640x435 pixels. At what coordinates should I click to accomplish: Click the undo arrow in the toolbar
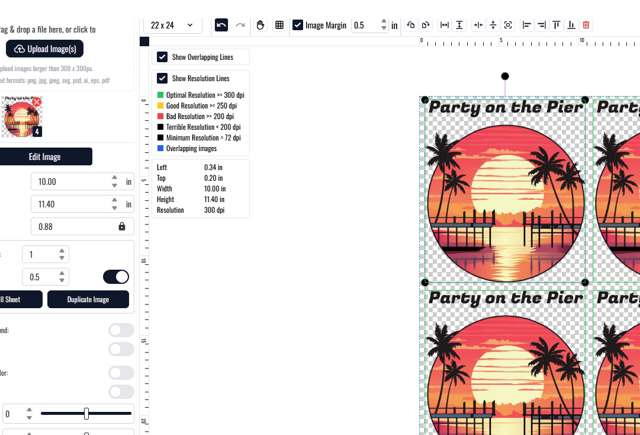(x=221, y=25)
